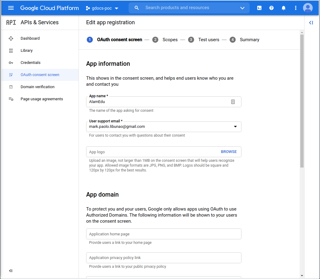Click the autofill icon in App name
Viewport: 320px width, 279px height.
click(x=233, y=102)
